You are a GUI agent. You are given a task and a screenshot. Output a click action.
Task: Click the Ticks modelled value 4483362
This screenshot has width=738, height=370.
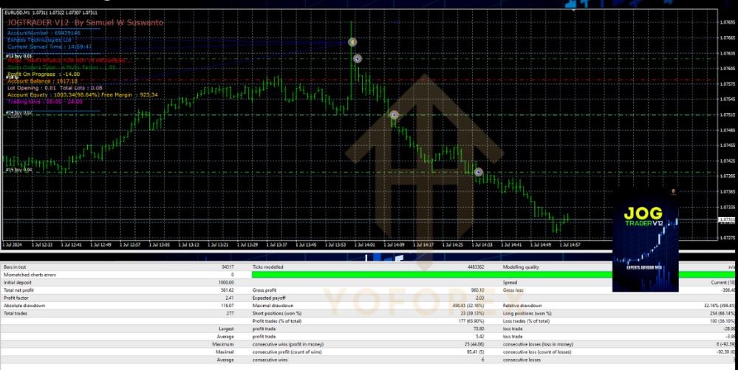(x=476, y=267)
